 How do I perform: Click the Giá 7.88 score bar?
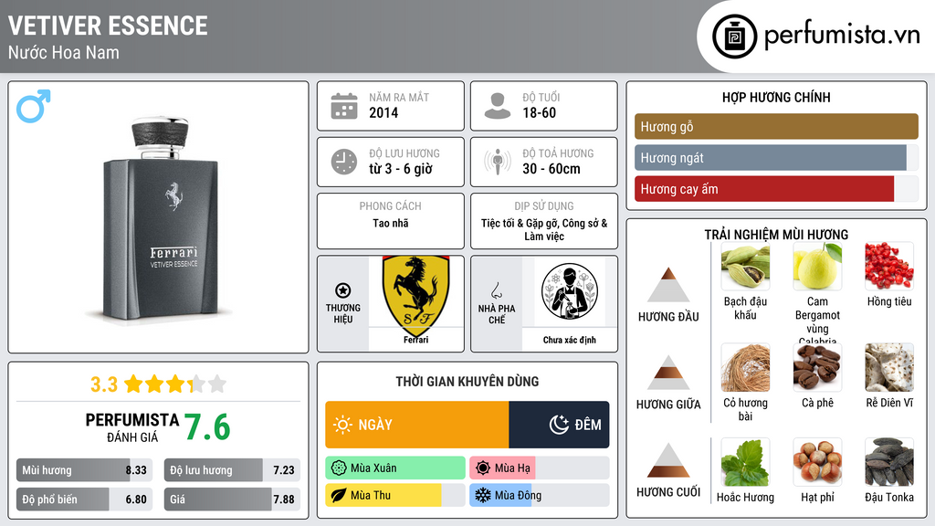point(232,500)
